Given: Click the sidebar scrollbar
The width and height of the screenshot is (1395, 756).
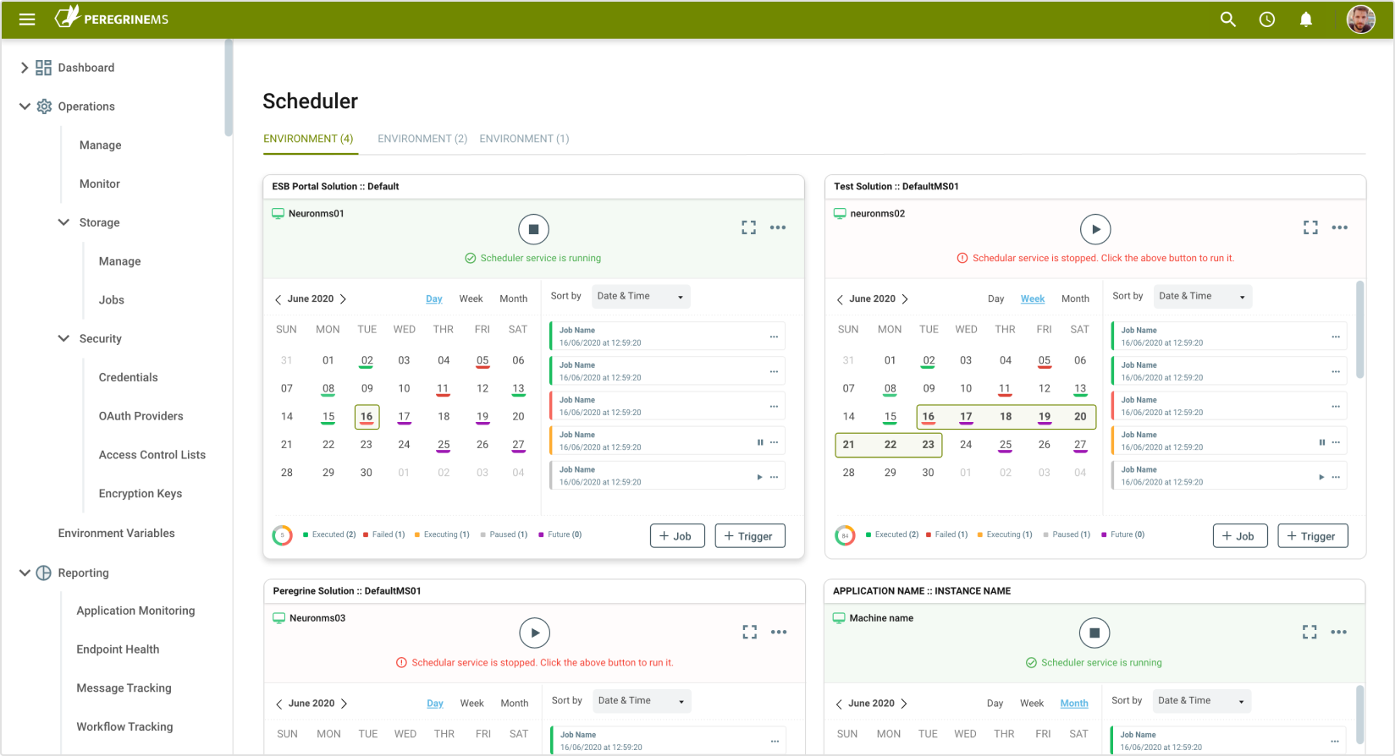Looking at the screenshot, I should coord(229,87).
